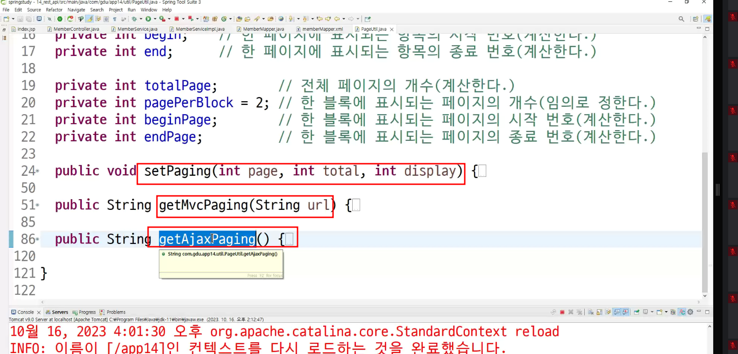Toggle show console on standard error
This screenshot has height=354, width=738.
[625, 312]
